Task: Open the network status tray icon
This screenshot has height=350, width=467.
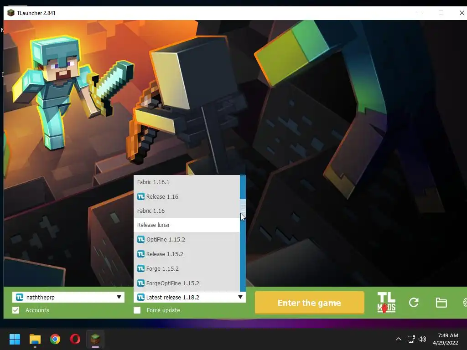Action: pyautogui.click(x=411, y=339)
